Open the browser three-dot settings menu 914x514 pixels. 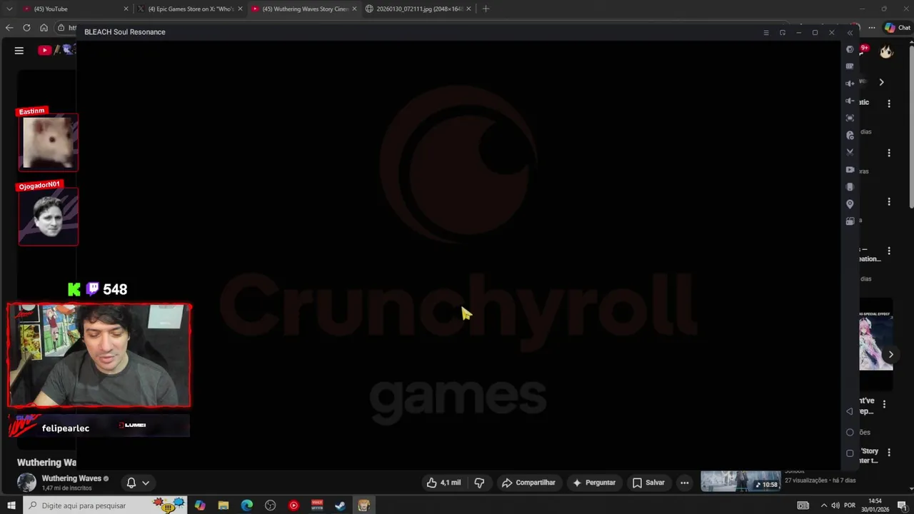pyautogui.click(x=873, y=28)
